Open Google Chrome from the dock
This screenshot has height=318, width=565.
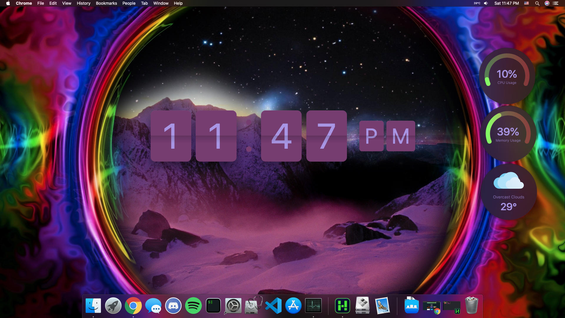tap(133, 306)
